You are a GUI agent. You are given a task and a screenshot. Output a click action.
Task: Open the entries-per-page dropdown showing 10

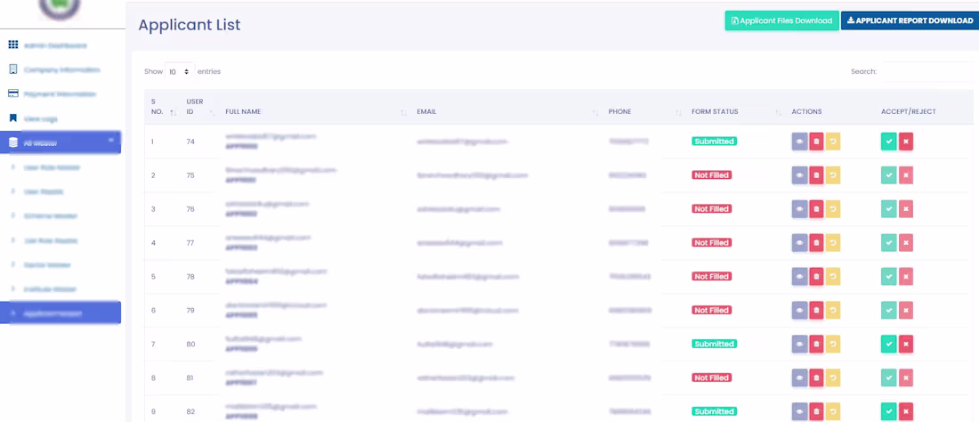click(180, 72)
